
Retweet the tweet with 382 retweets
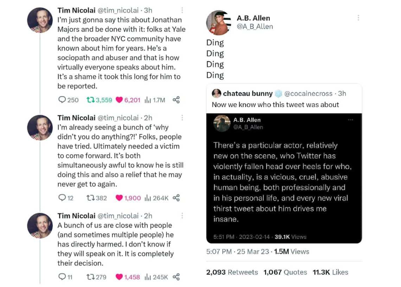click(x=91, y=198)
